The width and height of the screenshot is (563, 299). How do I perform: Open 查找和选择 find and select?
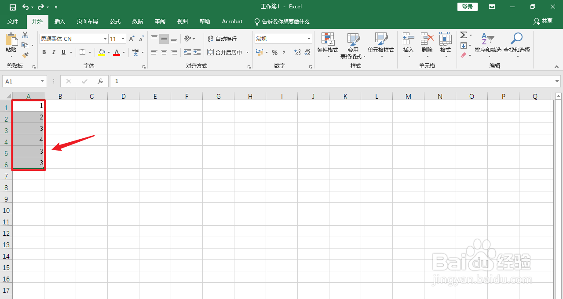517,44
